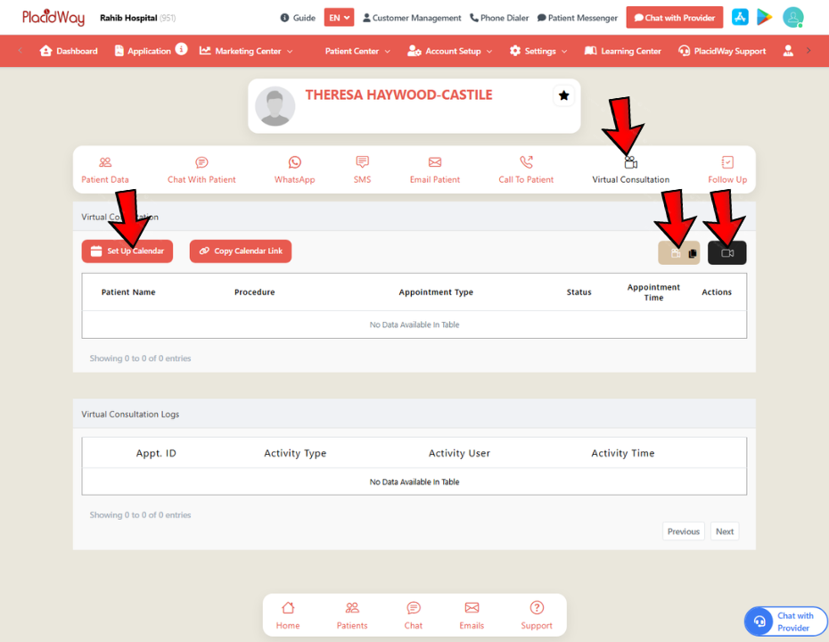Click the Application info badge icon
Viewport: 829px width, 642px height.
pyautogui.click(x=181, y=50)
